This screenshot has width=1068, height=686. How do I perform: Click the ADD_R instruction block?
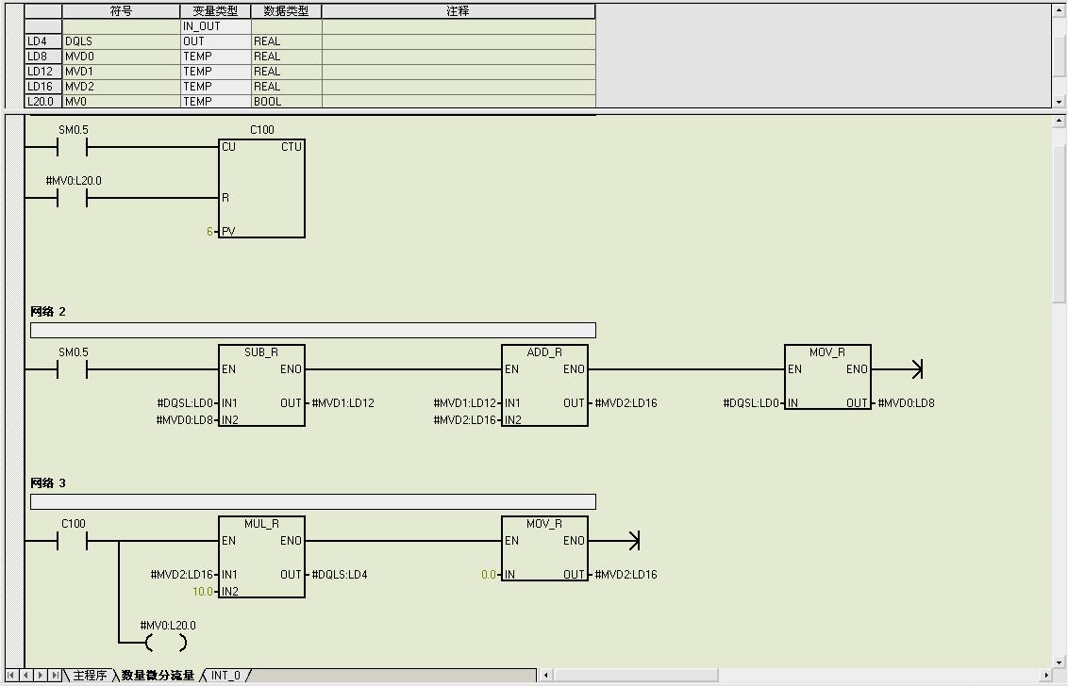544,385
